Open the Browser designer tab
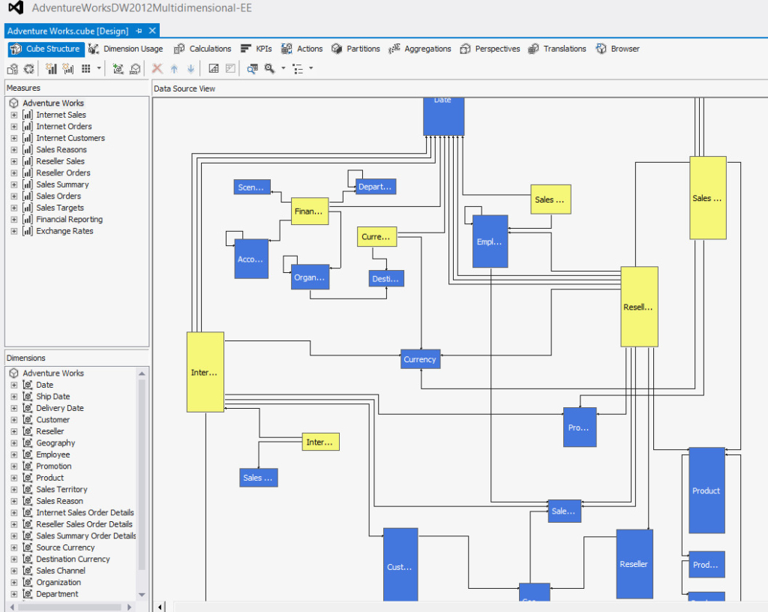The width and height of the screenshot is (768, 612). coord(617,49)
